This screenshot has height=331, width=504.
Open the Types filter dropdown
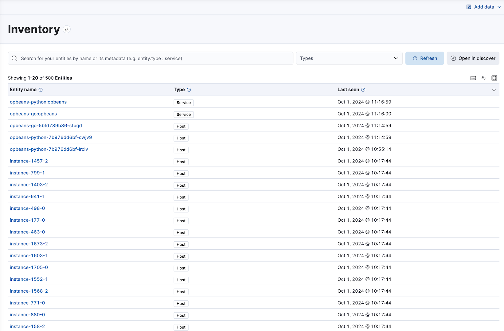click(349, 58)
